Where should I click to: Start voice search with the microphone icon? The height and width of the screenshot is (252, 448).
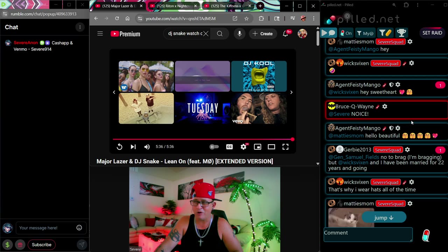239,34
